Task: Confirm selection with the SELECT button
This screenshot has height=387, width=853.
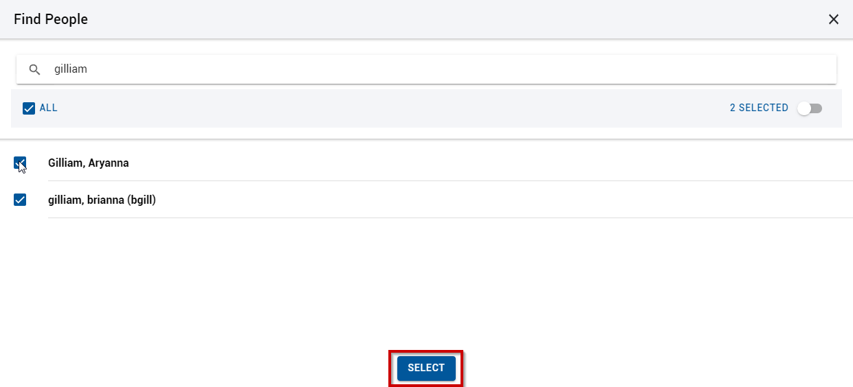Action: coord(426,368)
